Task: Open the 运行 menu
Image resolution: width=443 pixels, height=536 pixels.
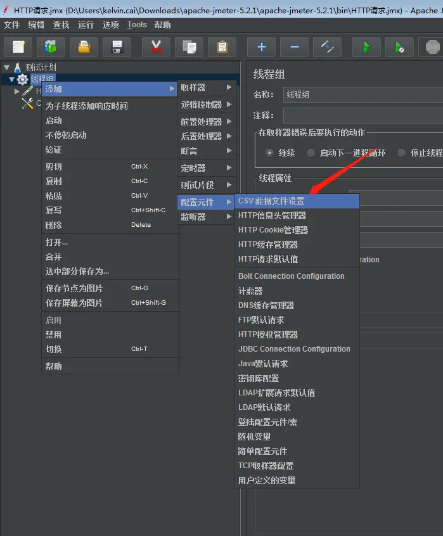Action: 86,25
